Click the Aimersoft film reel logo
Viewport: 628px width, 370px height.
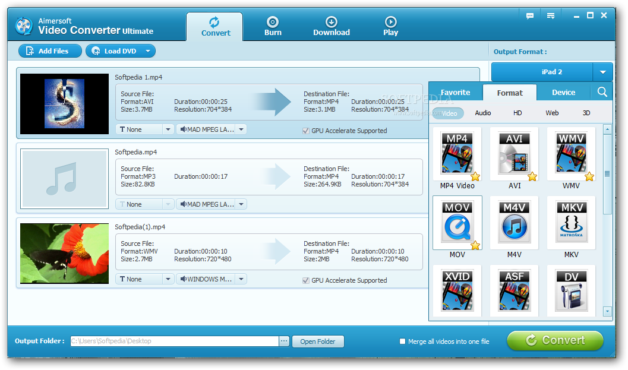(x=24, y=26)
